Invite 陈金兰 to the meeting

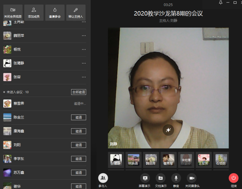pos(78,117)
